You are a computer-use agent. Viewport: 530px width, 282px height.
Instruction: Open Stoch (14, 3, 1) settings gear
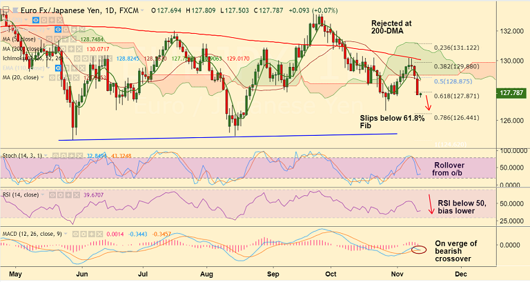tap(63, 156)
